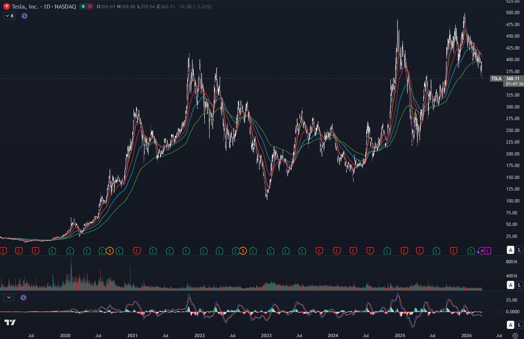Click the NASDAQ exchange label

(x=65, y=7)
